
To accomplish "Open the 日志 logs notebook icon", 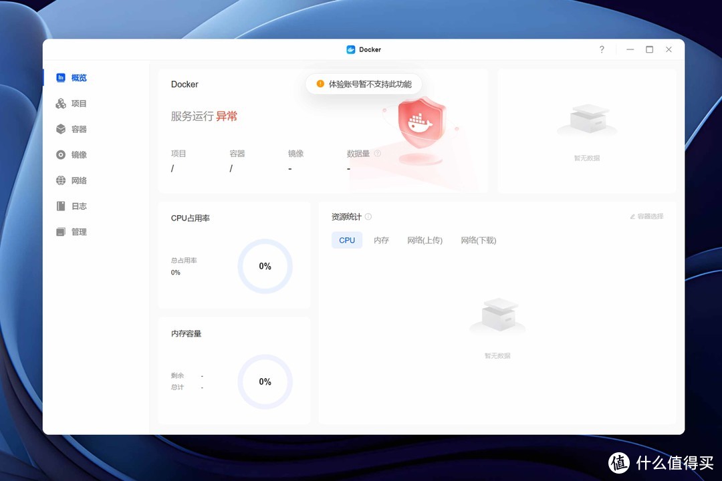I will click(x=62, y=206).
